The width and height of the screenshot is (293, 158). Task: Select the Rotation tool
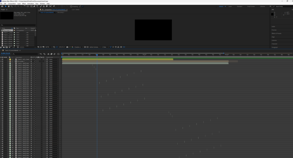(x=25, y=6)
